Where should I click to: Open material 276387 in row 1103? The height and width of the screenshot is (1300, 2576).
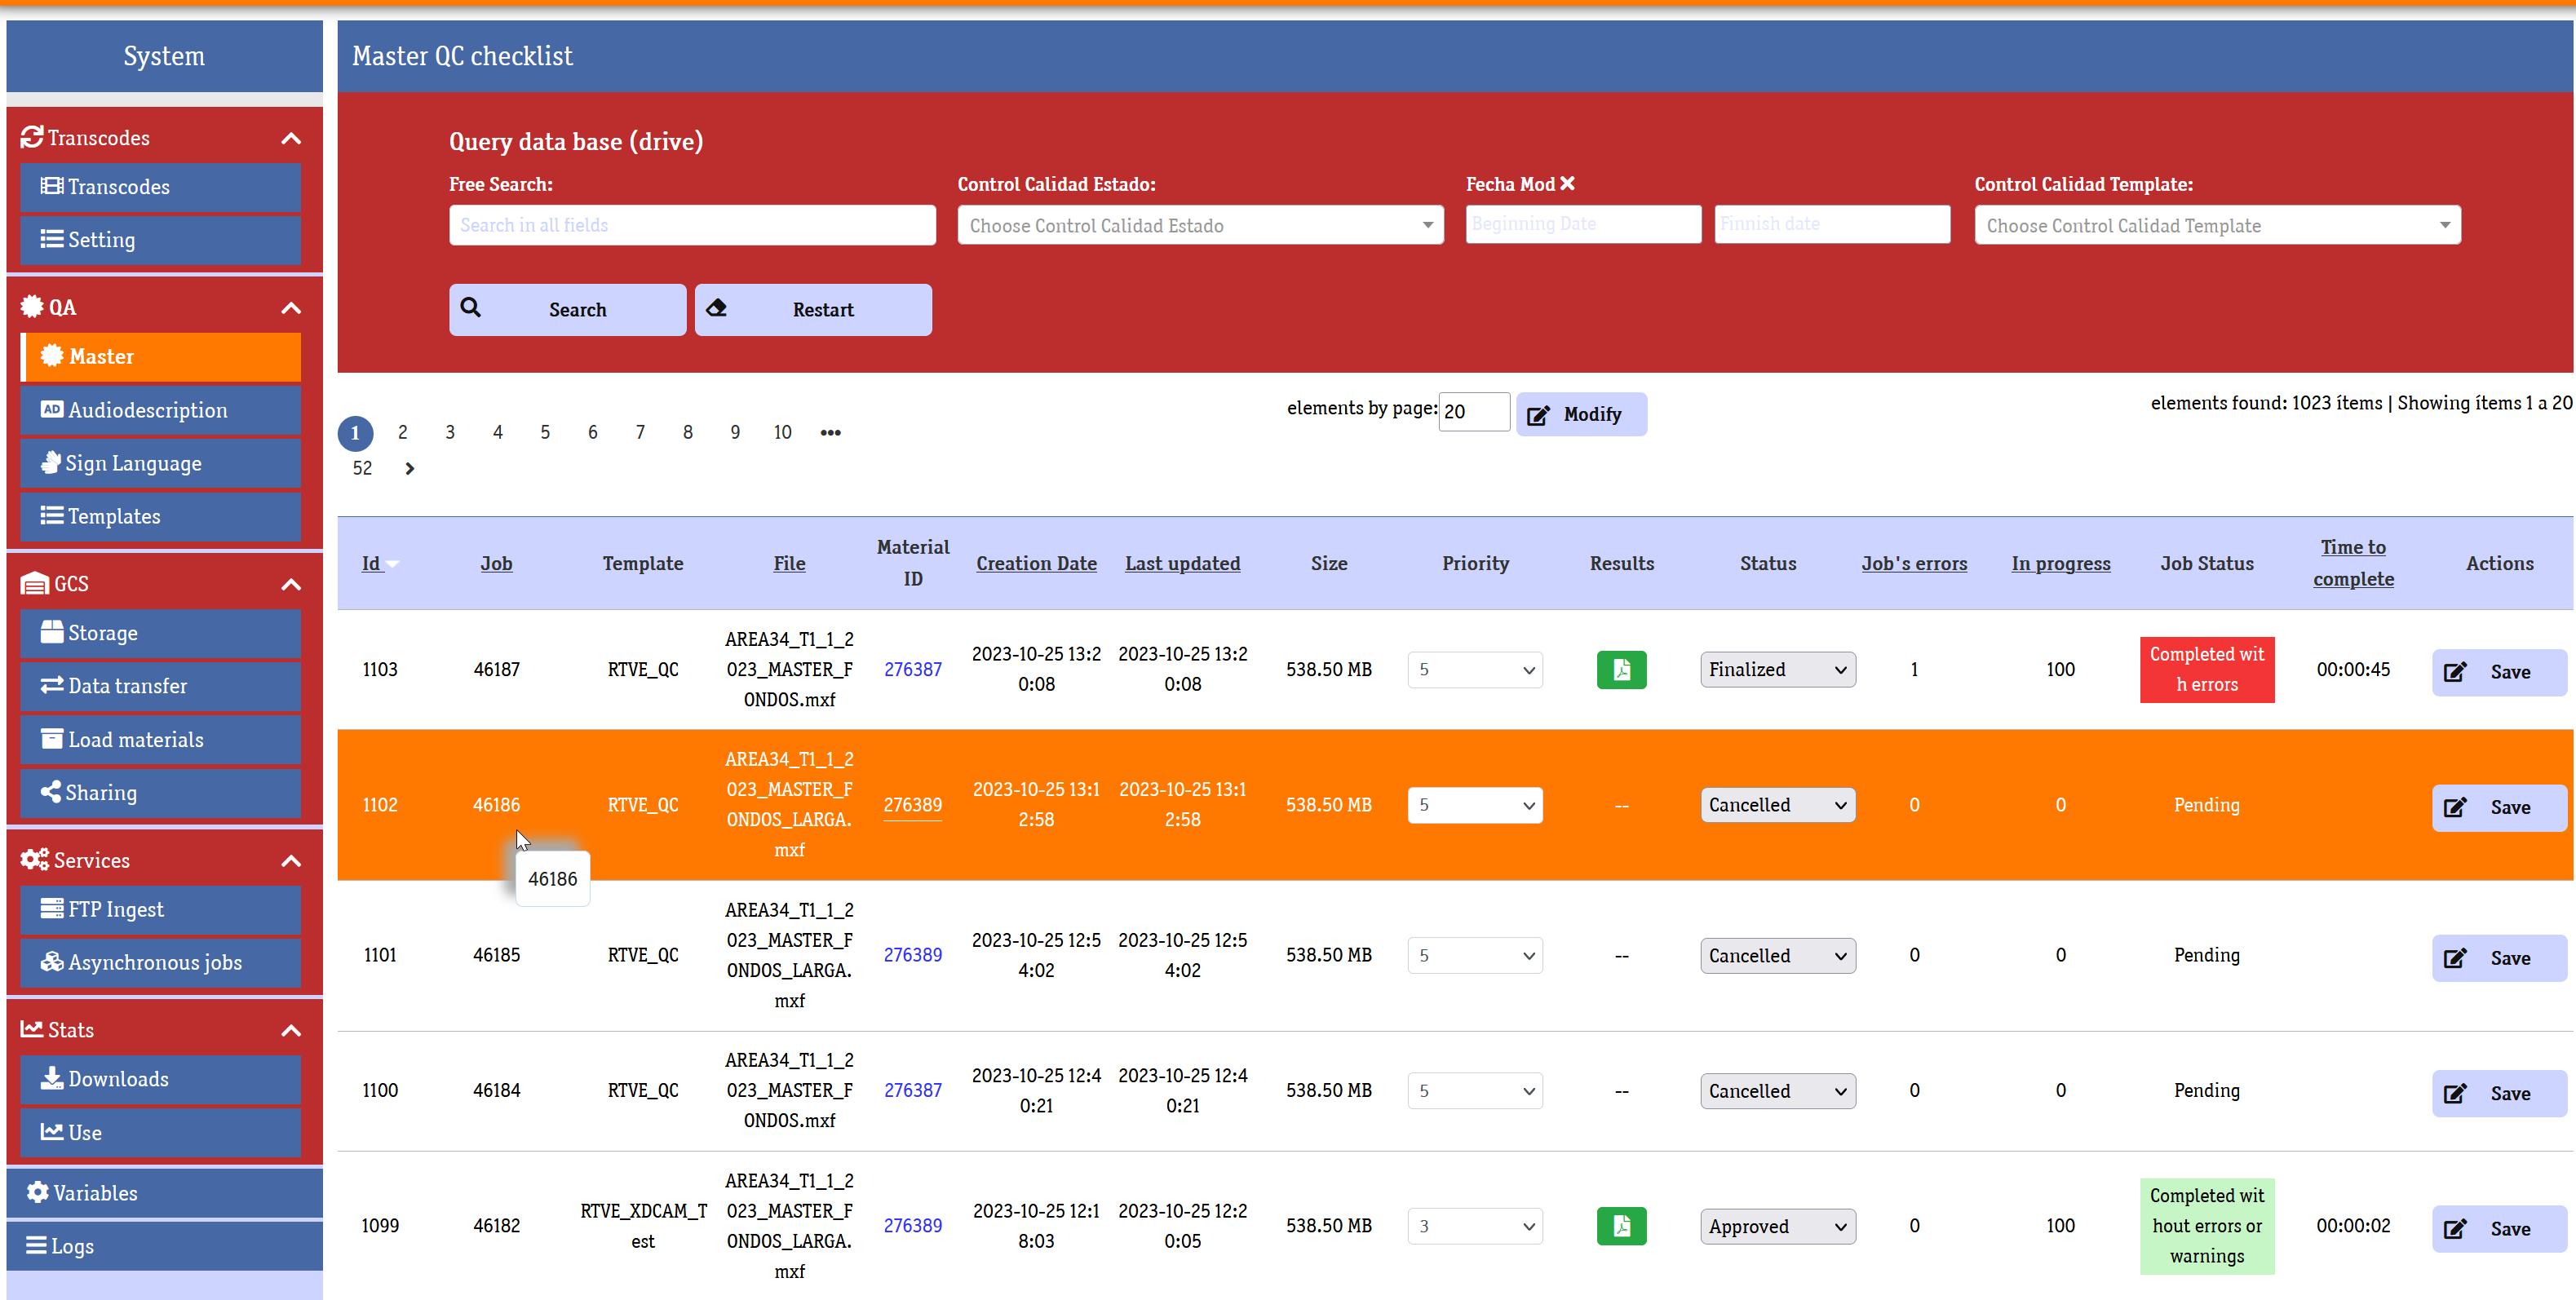[912, 670]
